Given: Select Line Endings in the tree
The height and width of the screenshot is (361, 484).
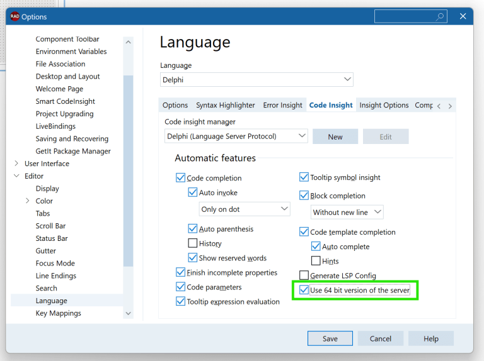Looking at the screenshot, I should [x=56, y=275].
